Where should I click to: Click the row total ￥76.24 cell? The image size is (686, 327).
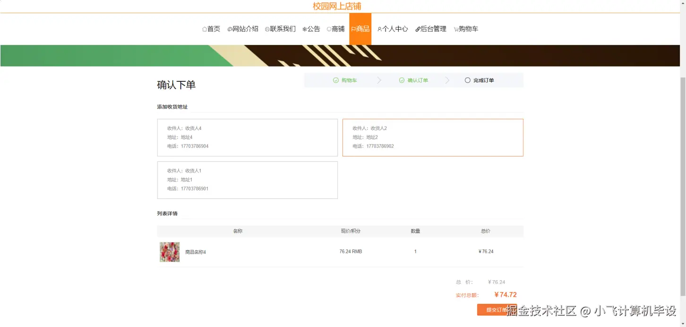486,252
